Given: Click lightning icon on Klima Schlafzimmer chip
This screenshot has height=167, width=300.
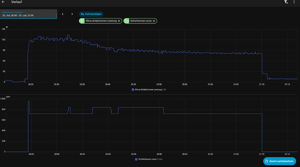Looking at the screenshot, I should 82,21.
